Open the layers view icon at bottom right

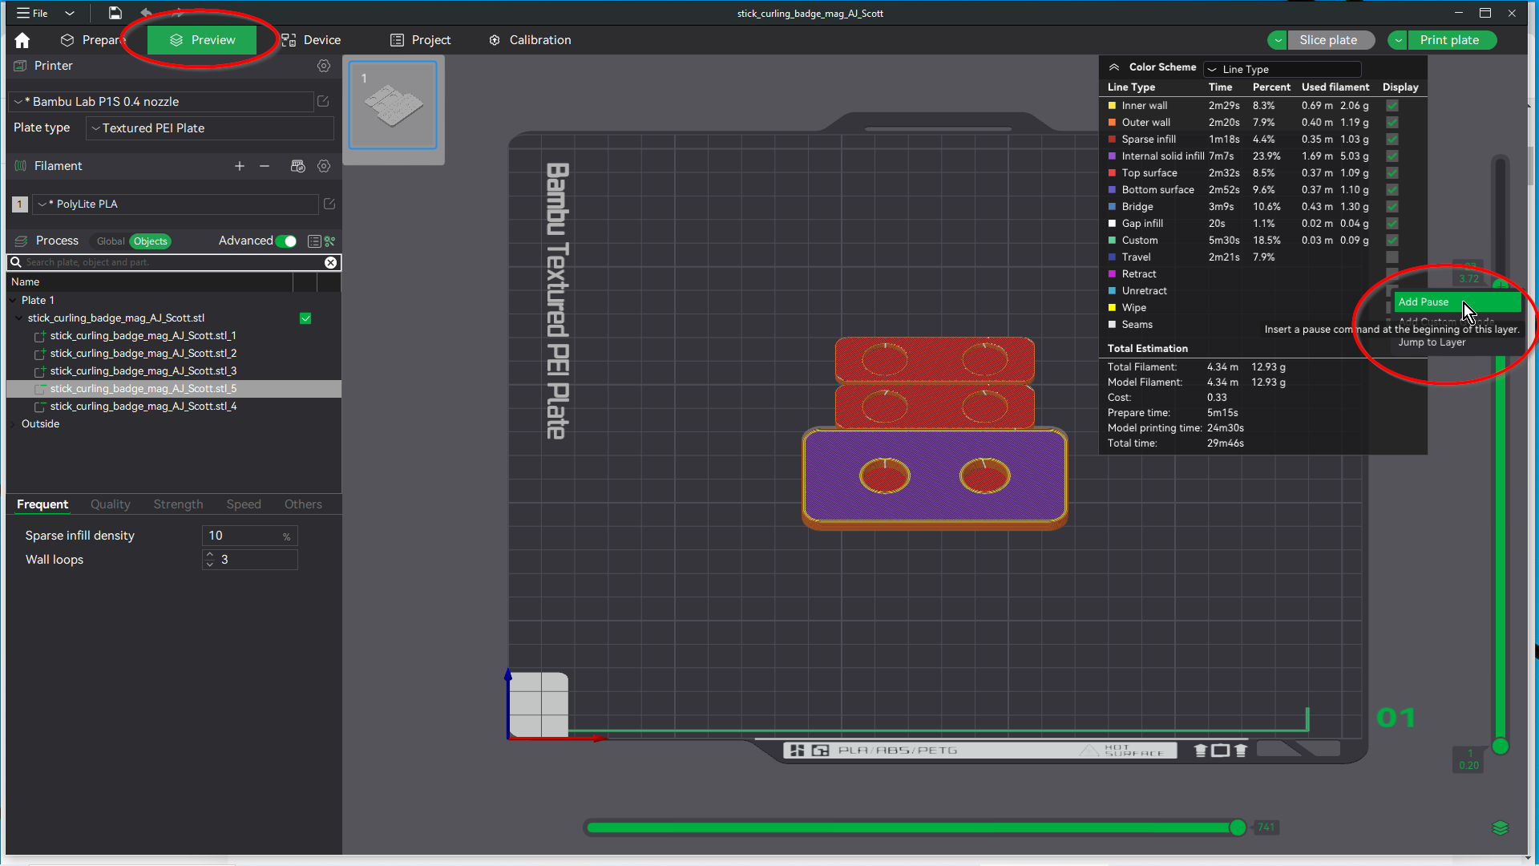tap(1501, 828)
